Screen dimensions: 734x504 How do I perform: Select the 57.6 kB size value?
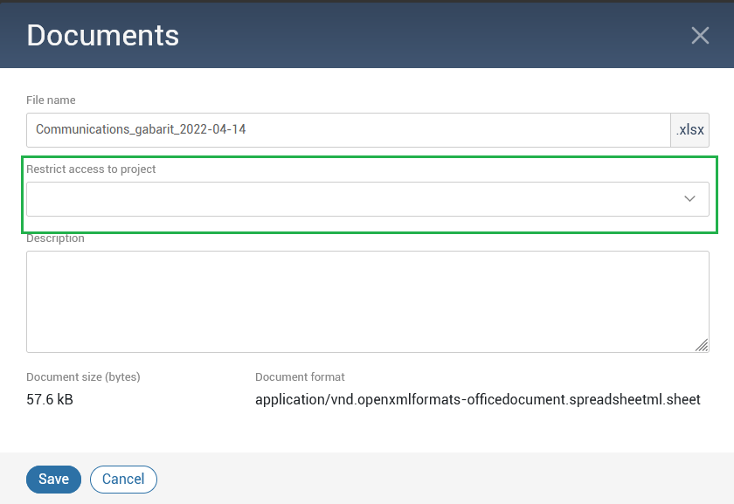coord(56,400)
